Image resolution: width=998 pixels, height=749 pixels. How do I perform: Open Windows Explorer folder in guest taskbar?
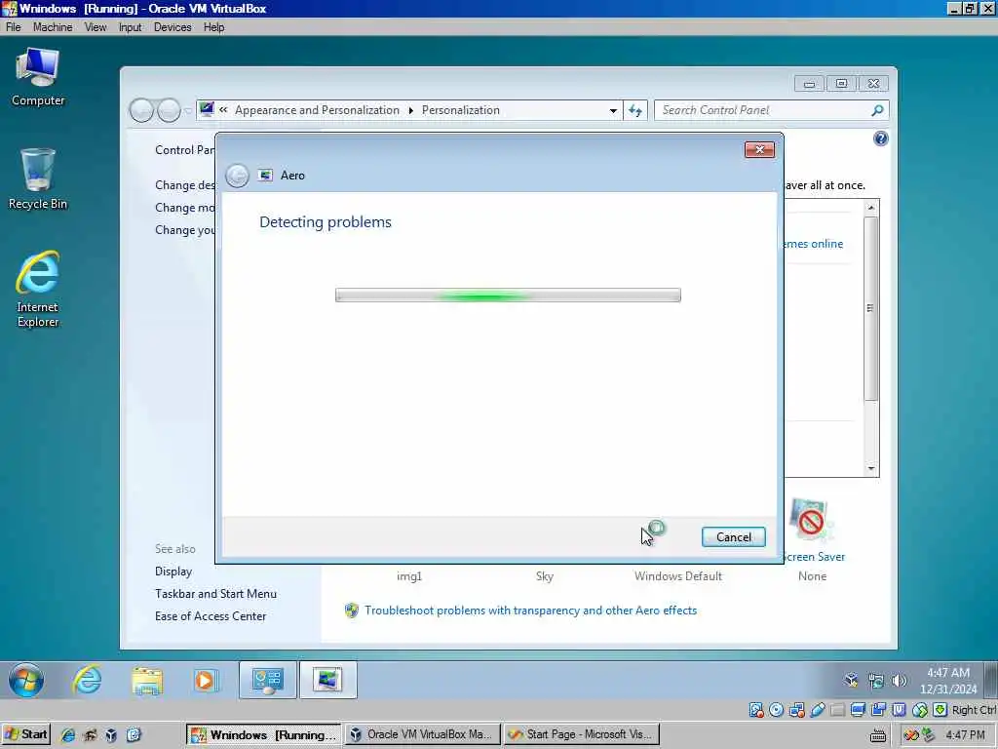point(147,680)
